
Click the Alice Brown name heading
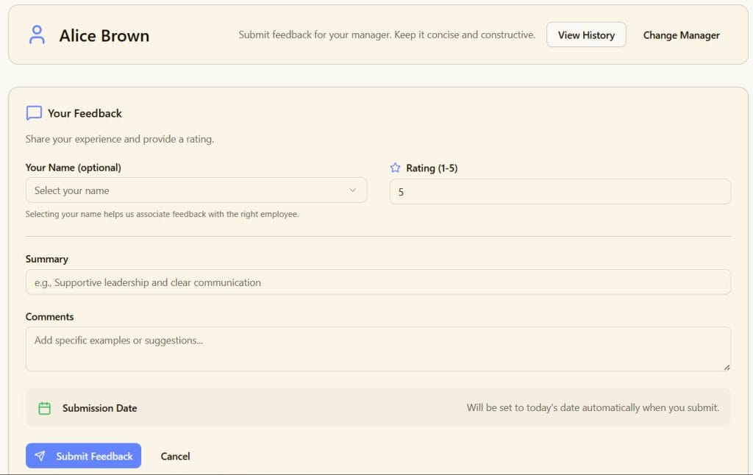click(x=104, y=35)
